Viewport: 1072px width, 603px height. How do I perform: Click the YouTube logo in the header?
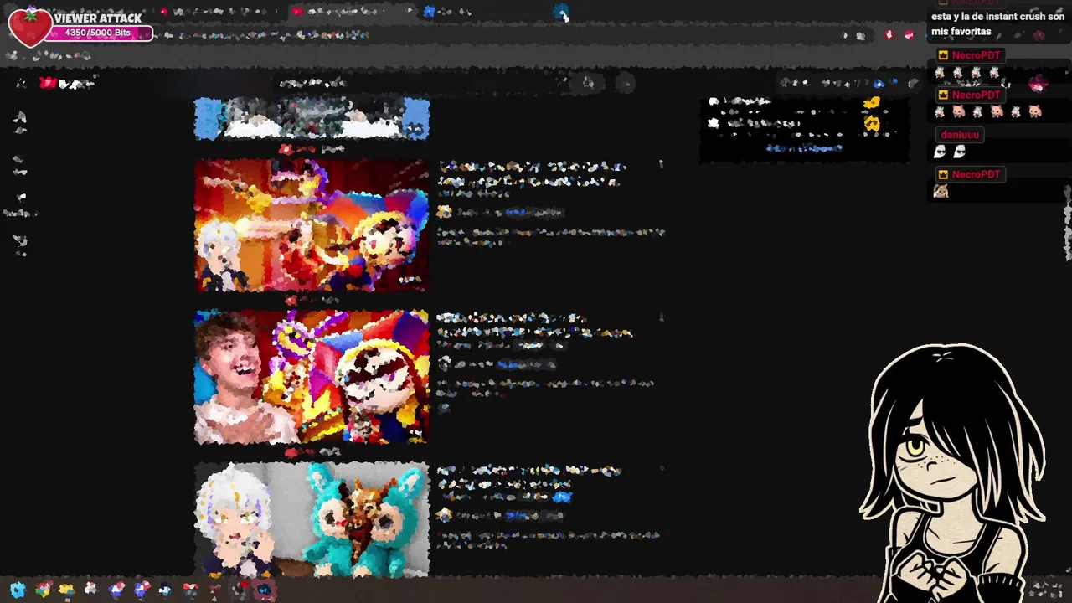pyautogui.click(x=67, y=83)
